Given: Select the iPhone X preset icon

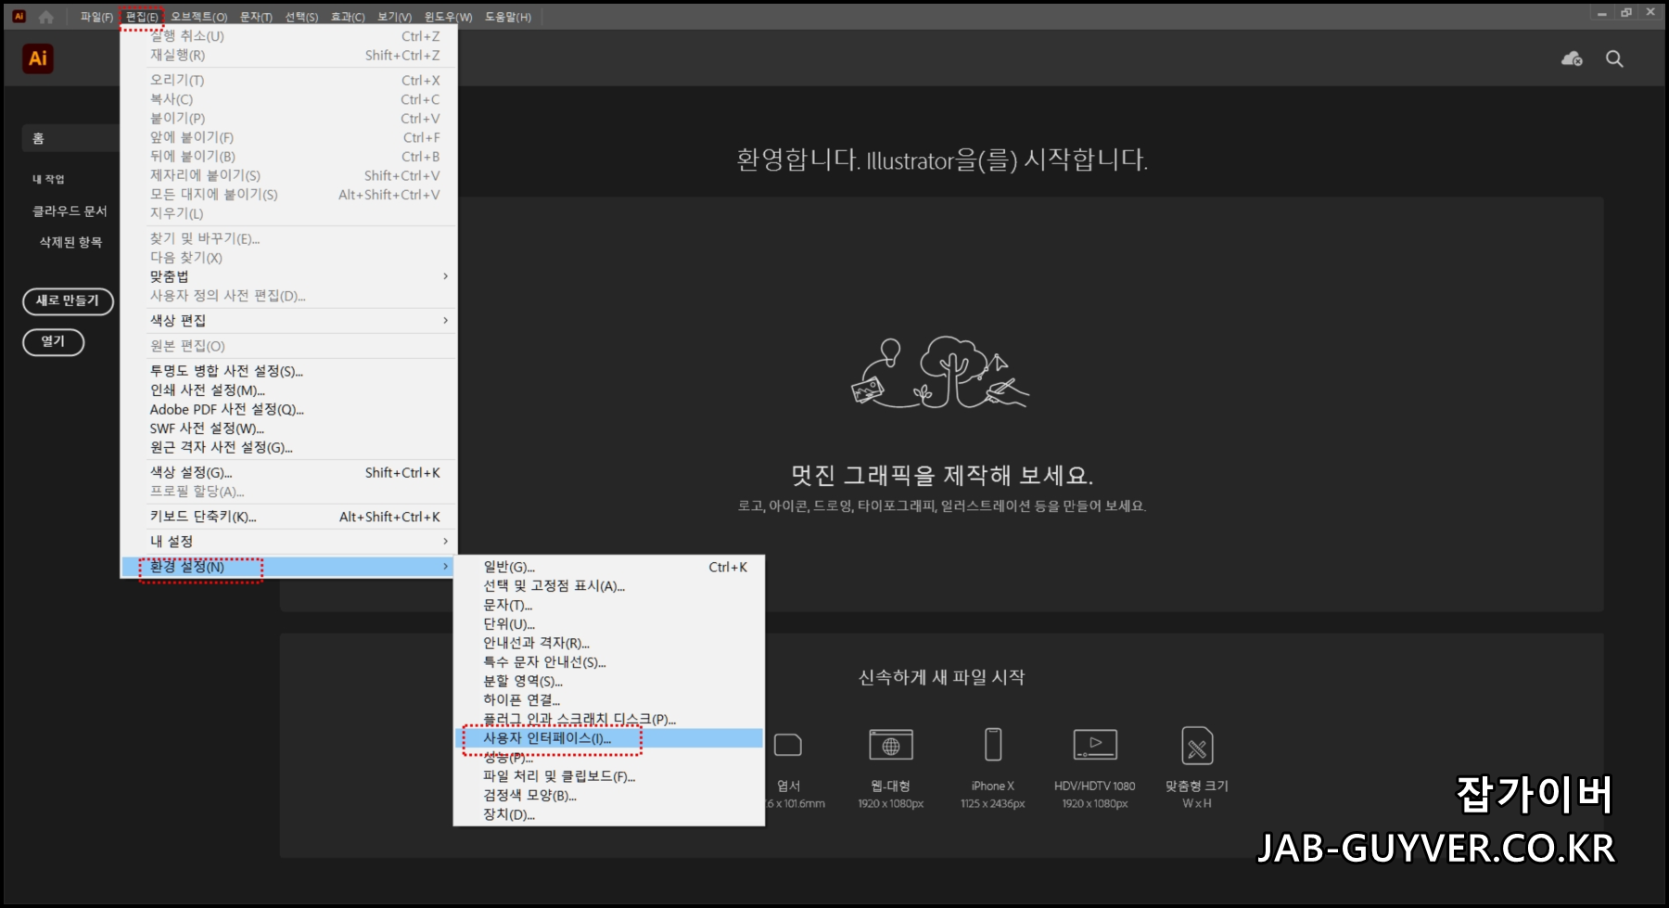Looking at the screenshot, I should [x=993, y=745].
